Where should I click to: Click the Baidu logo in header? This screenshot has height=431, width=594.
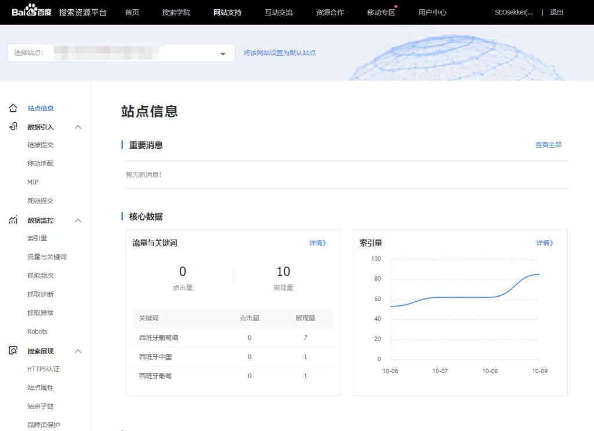32,12
